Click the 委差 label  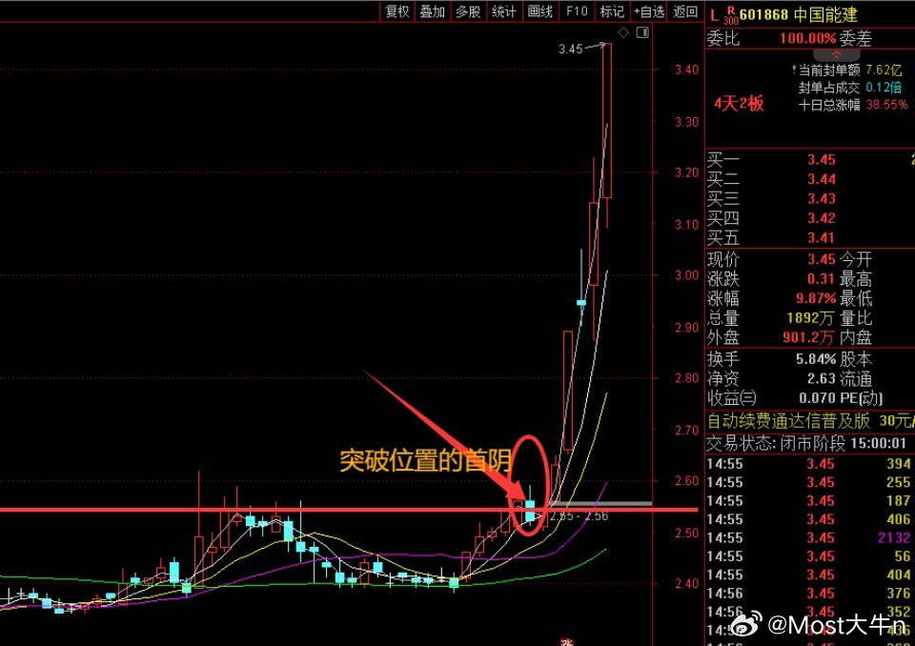856,38
